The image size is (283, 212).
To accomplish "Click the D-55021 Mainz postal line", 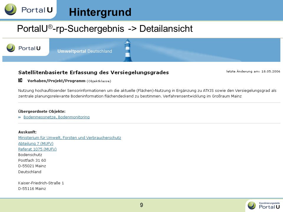I will point(32,166).
